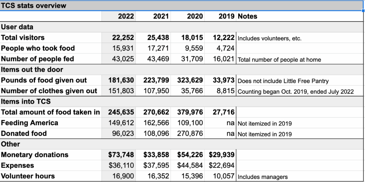Select the 'User data' section row label
This screenshot has height=182, width=365.
click(x=17, y=27)
